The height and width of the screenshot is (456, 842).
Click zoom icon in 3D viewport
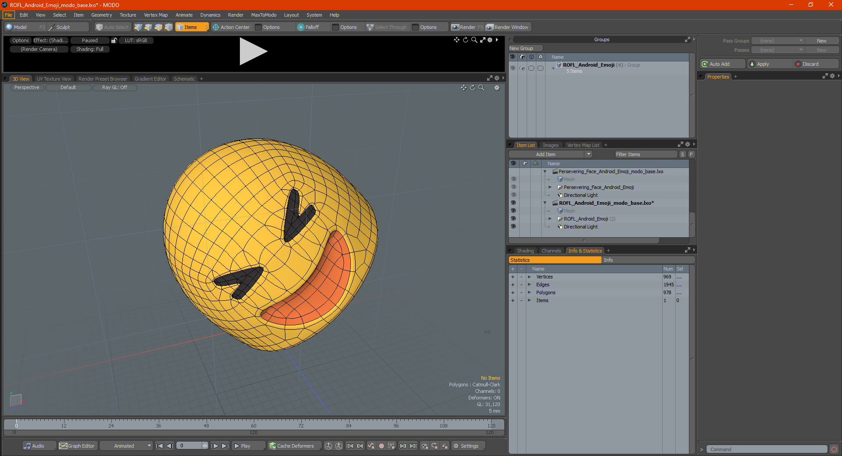482,88
